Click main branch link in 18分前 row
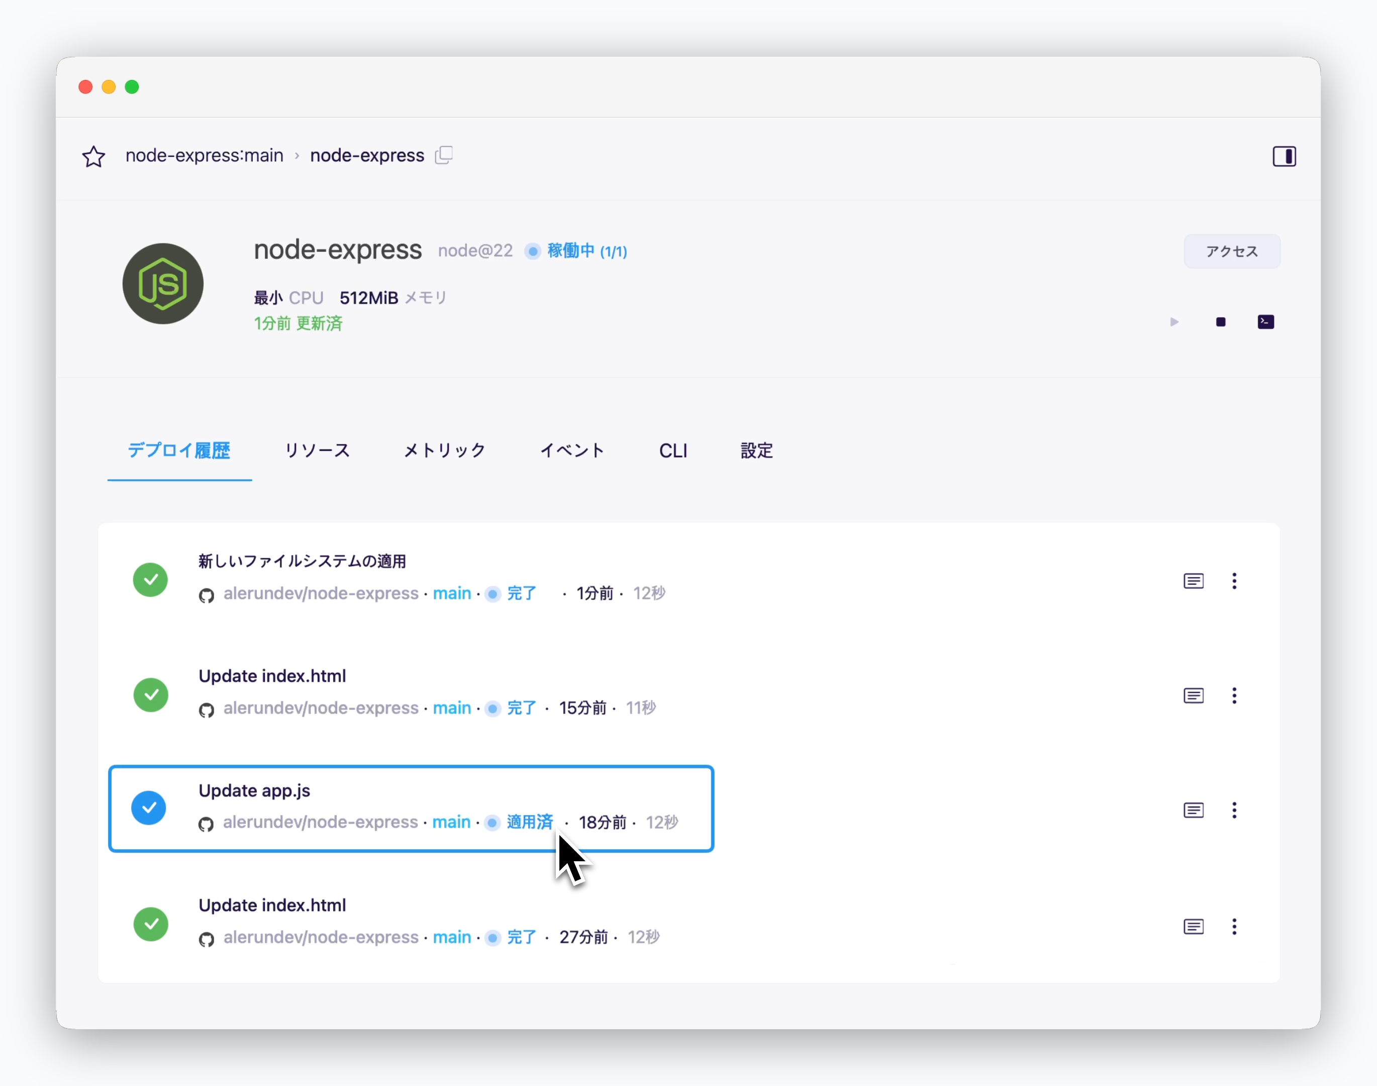 tap(451, 822)
